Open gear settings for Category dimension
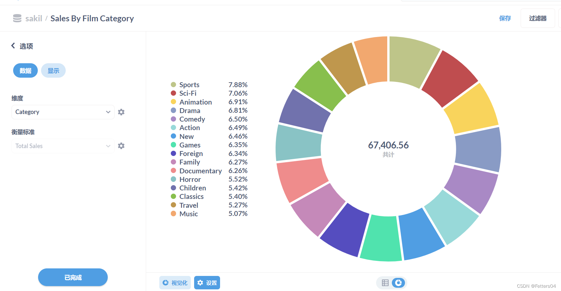Screen dimensions: 561x291 click(x=121, y=112)
